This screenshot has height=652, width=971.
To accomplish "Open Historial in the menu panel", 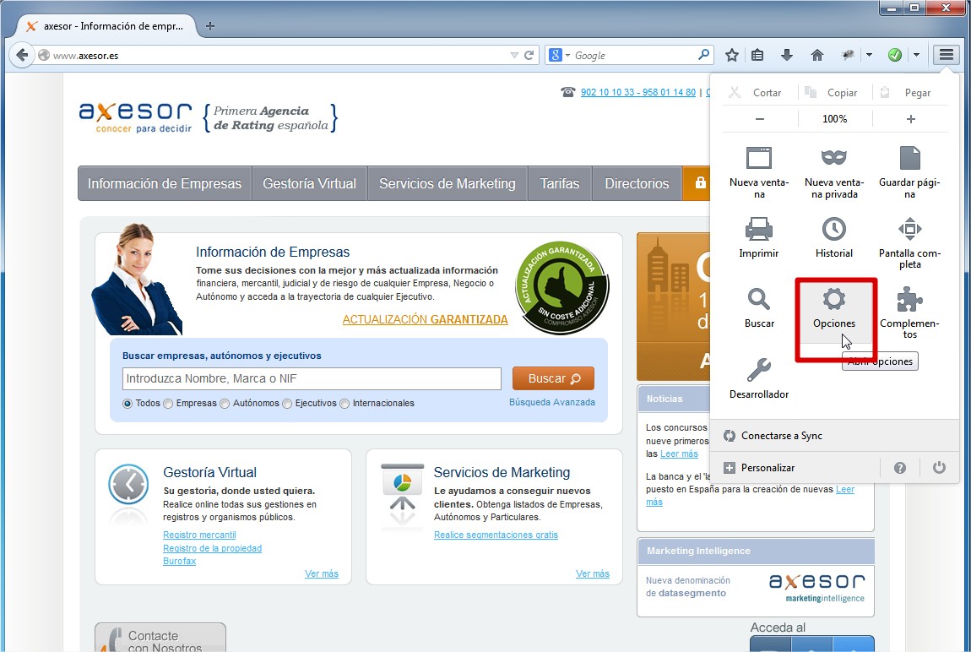I will click(x=834, y=238).
